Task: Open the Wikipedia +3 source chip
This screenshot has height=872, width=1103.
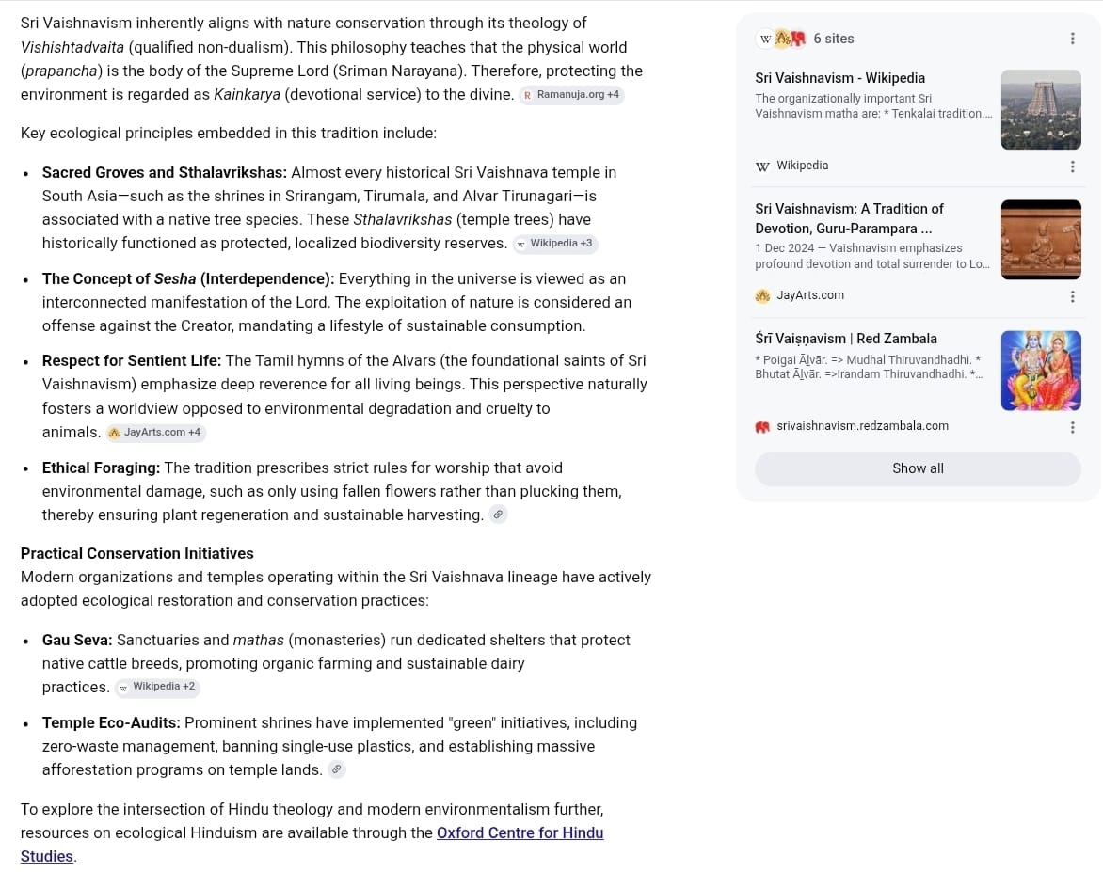Action: tap(555, 244)
